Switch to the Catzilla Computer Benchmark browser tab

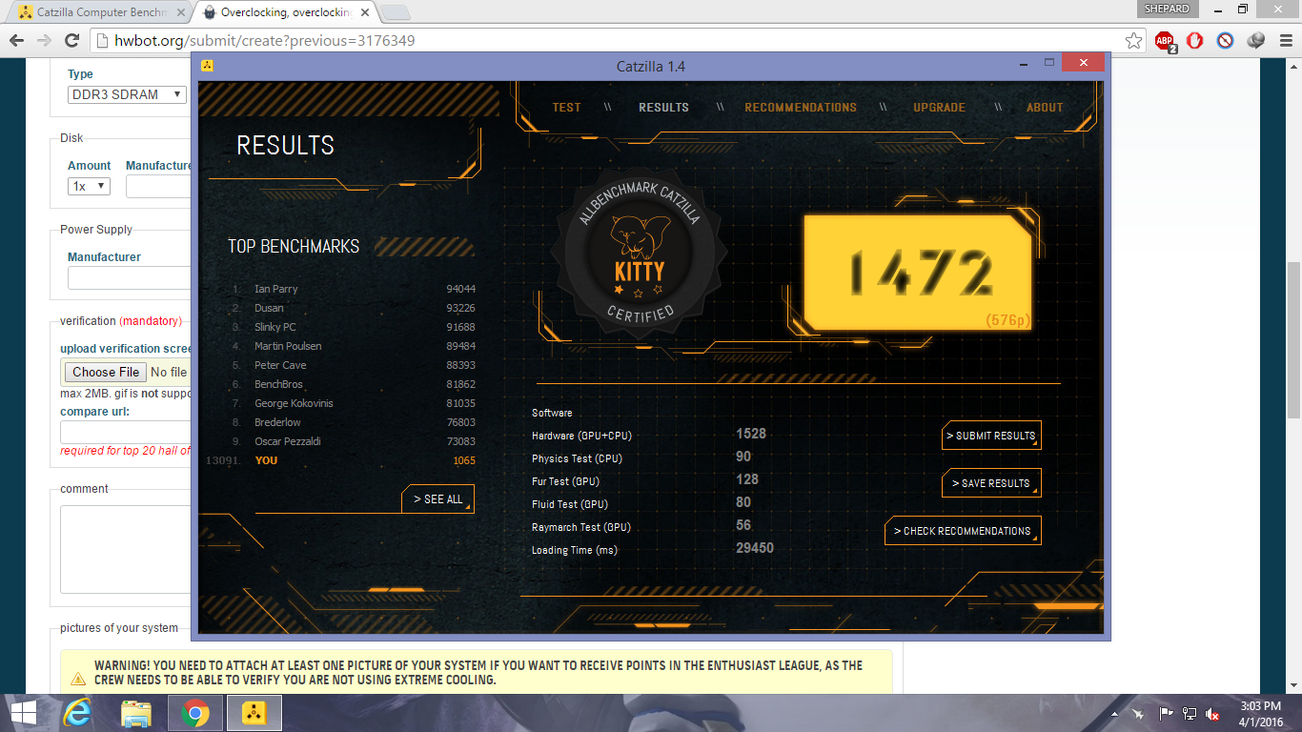coord(100,13)
